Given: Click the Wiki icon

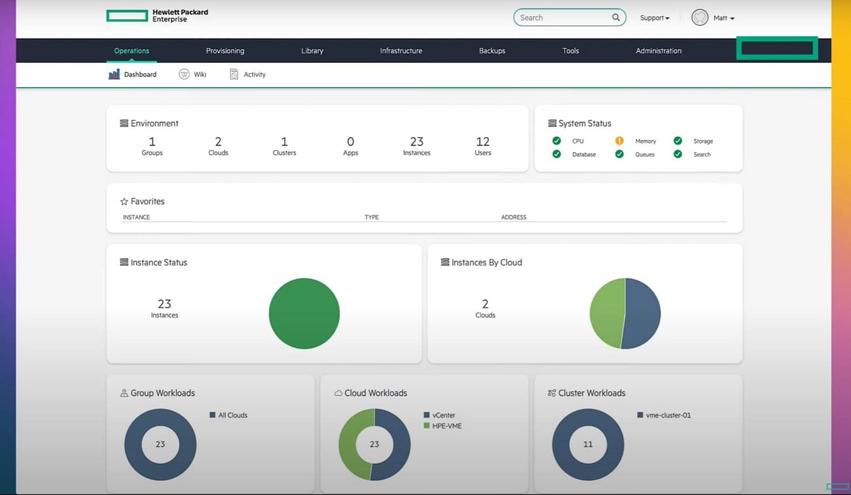Looking at the screenshot, I should click(184, 75).
